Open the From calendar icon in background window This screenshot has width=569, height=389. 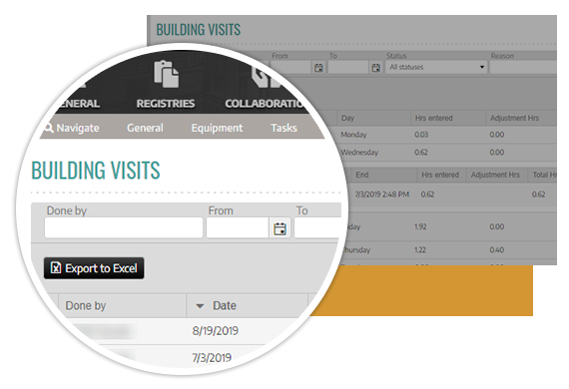pyautogui.click(x=318, y=68)
